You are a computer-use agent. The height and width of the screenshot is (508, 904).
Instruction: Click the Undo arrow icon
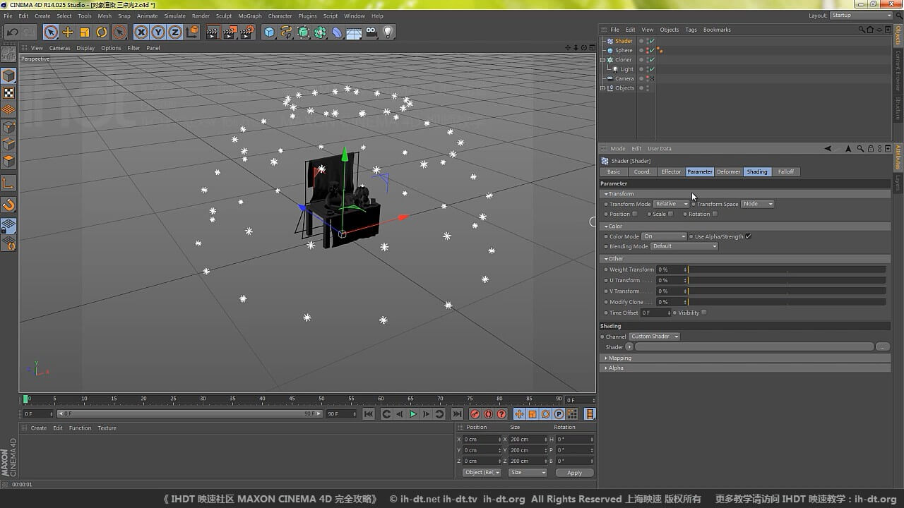12,32
